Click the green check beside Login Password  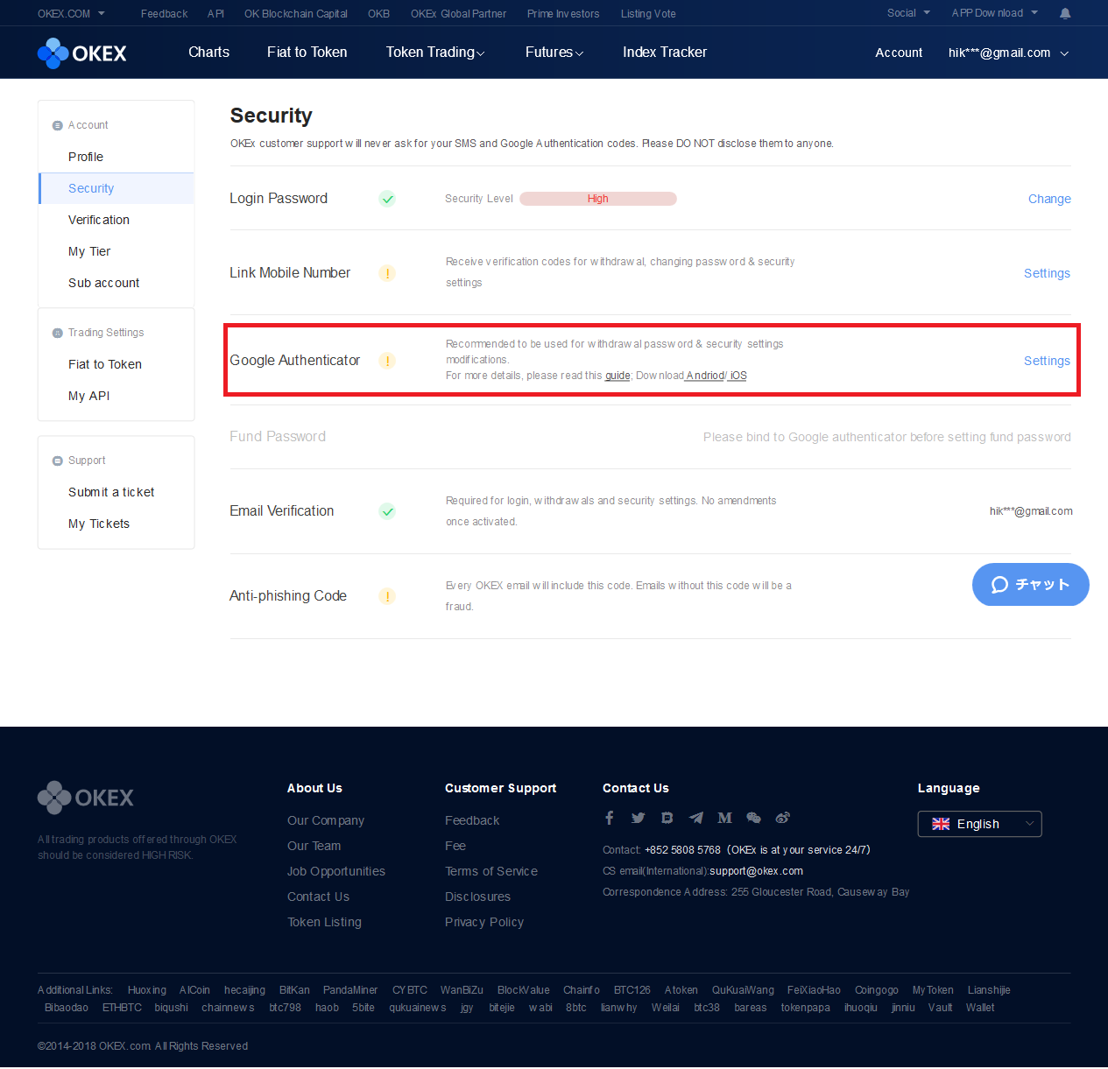click(387, 199)
